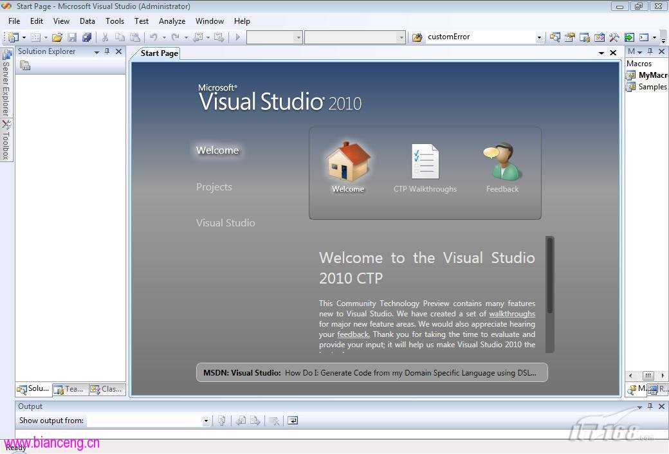Click the Paste clipboard icon
This screenshot has width=669, height=454.
[135, 37]
